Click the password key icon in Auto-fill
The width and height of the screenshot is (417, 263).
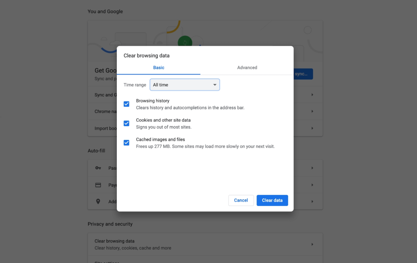pos(98,168)
